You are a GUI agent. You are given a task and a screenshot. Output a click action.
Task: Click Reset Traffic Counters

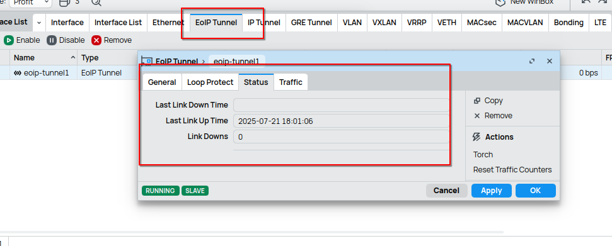tap(512, 170)
